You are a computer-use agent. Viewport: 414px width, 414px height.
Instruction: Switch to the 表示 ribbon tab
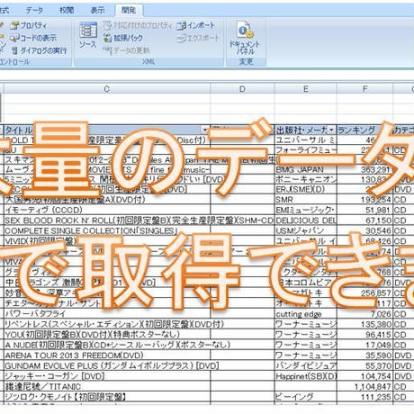pyautogui.click(x=98, y=10)
